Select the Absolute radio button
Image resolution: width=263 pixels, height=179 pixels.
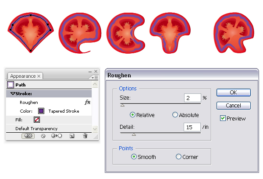(x=175, y=115)
